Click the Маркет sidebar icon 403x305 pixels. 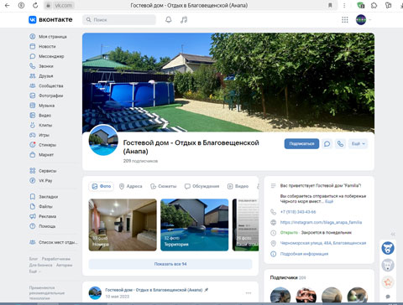click(x=33, y=154)
